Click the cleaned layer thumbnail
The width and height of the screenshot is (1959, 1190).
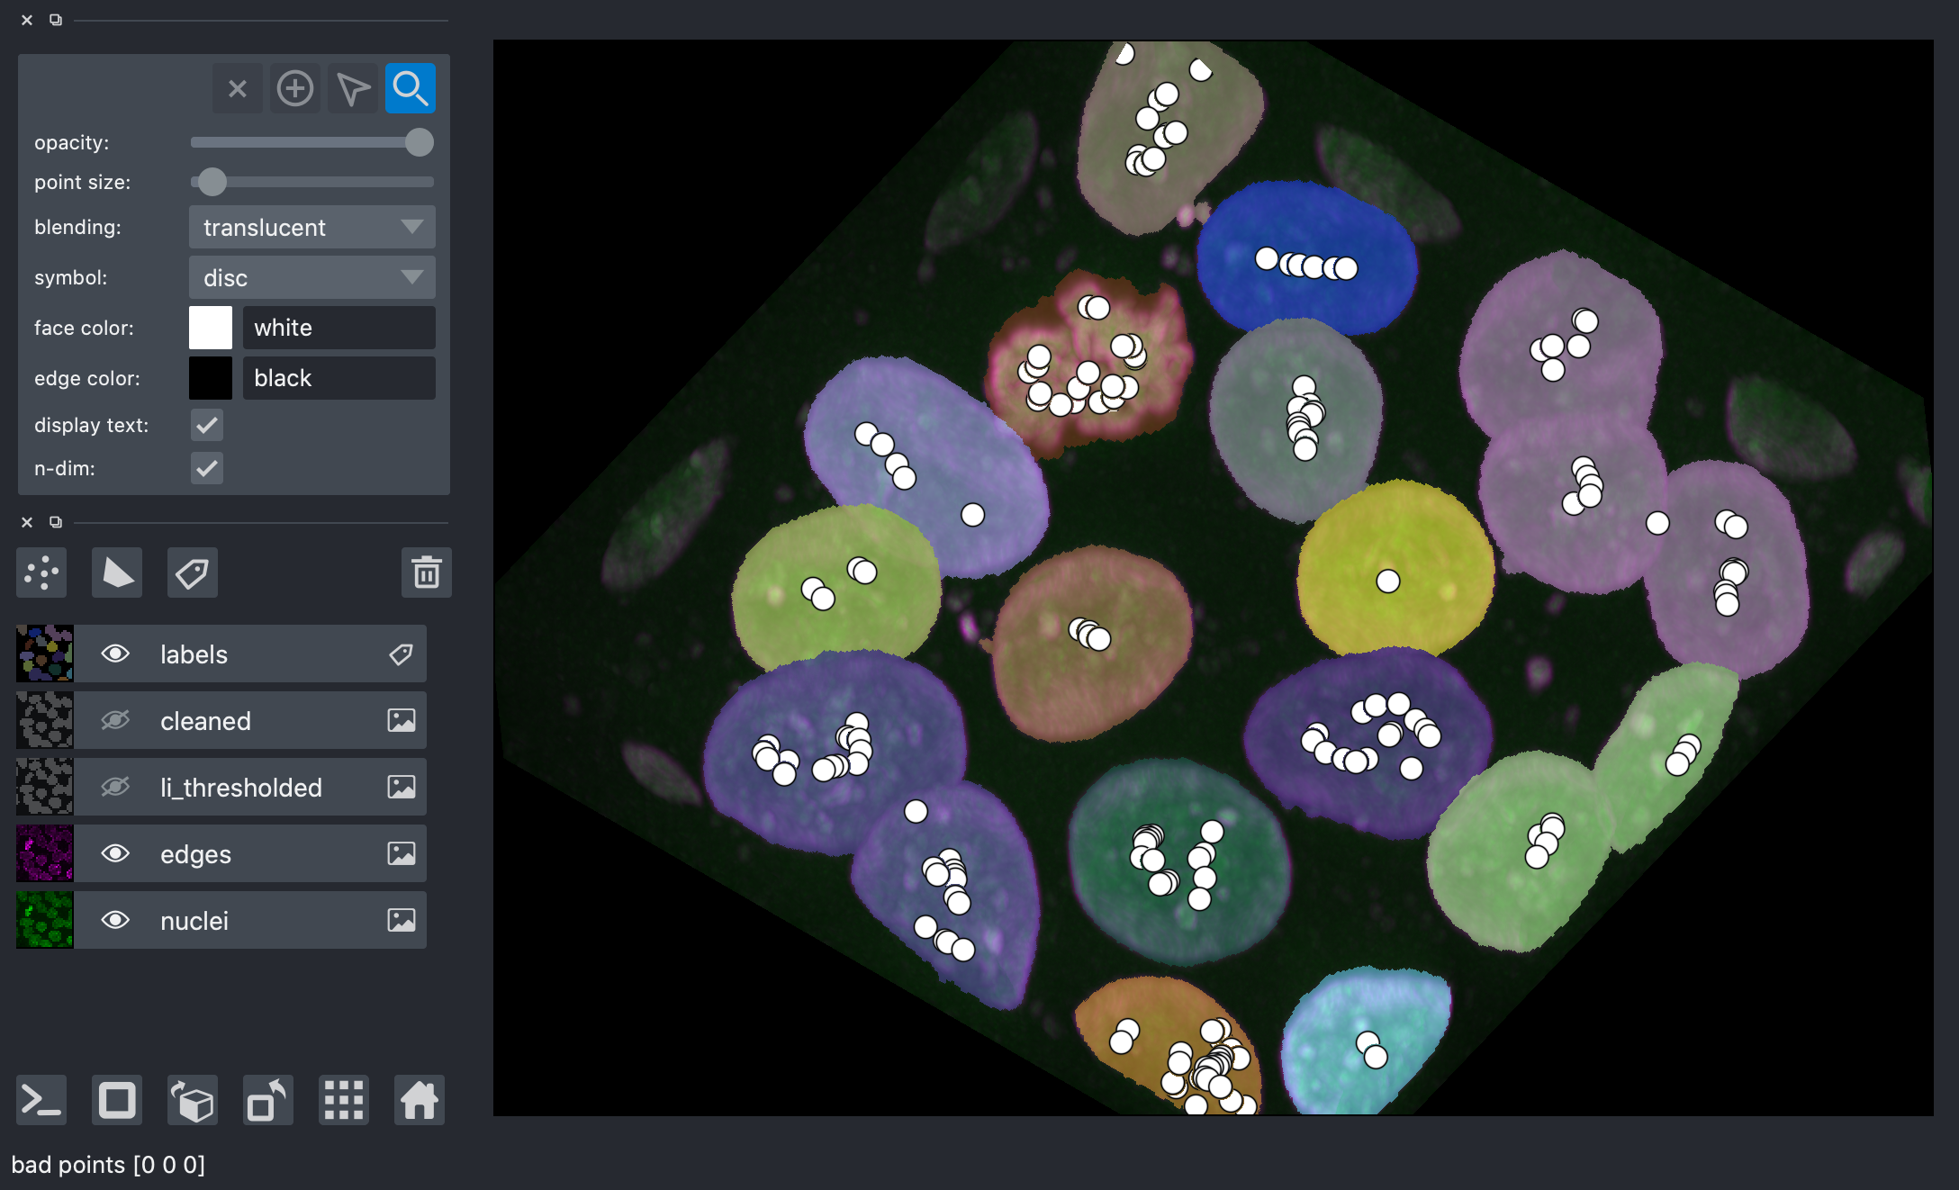pos(45,721)
